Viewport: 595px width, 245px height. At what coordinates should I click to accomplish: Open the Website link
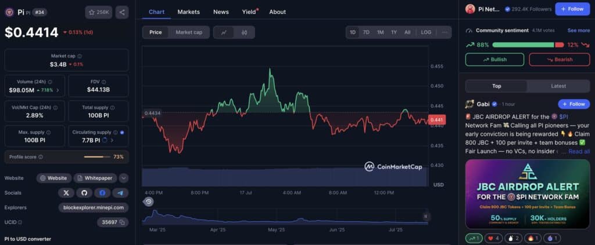pyautogui.click(x=54, y=178)
